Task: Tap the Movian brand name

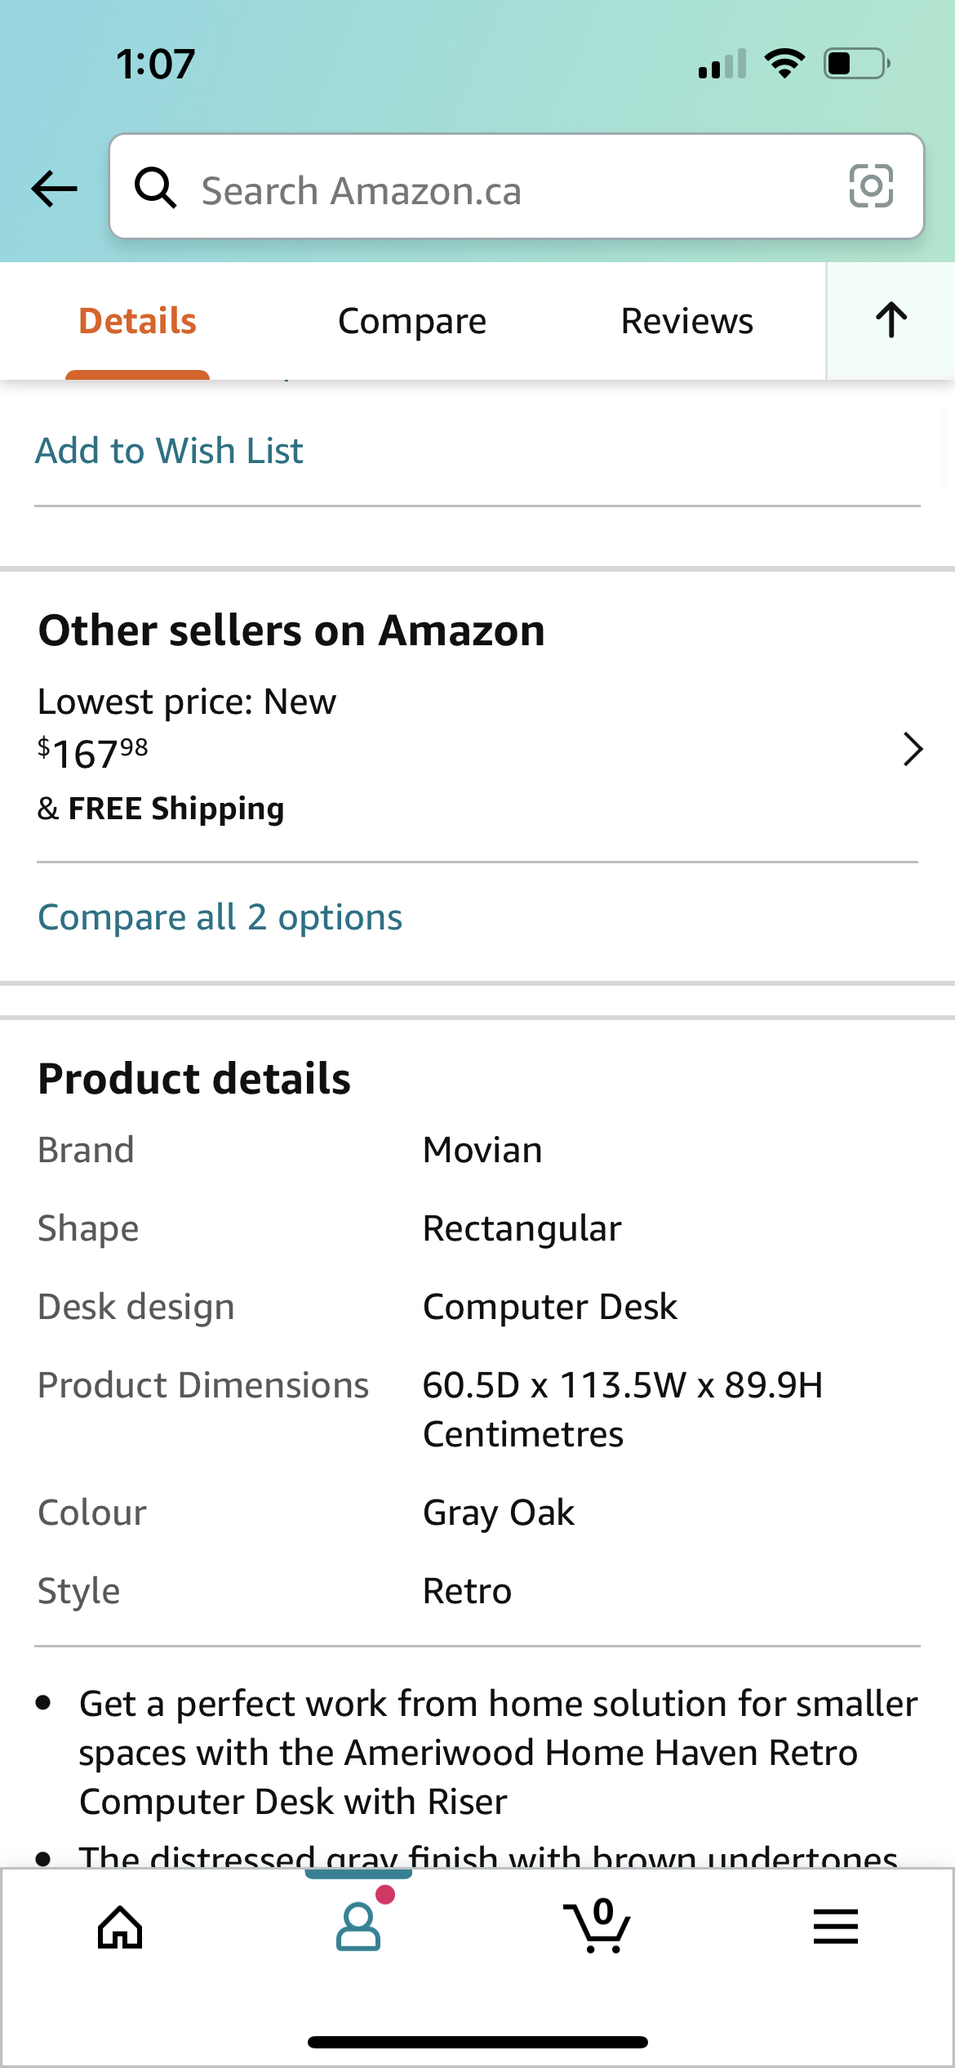Action: point(482,1150)
